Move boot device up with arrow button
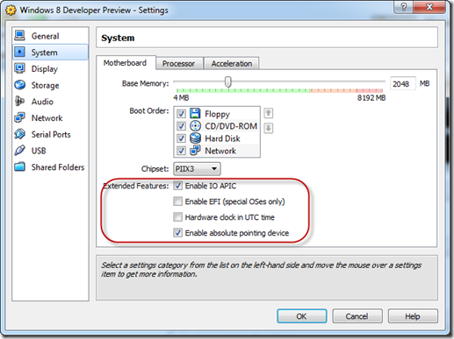This screenshot has width=454, height=339. coord(269,113)
